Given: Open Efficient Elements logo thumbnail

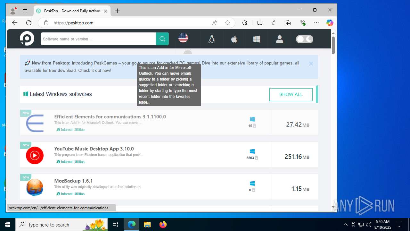Looking at the screenshot, I should (x=35, y=123).
